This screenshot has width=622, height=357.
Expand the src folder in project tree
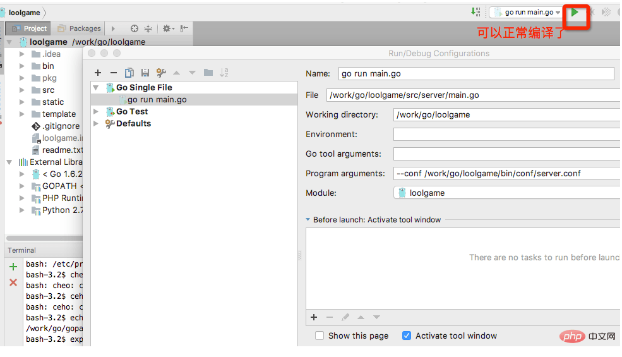click(22, 90)
